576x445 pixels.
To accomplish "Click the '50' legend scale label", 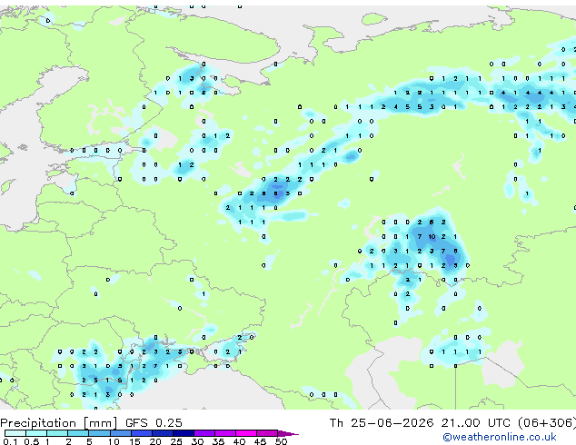I will pos(282,441).
